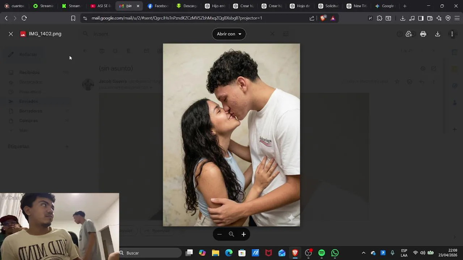Switch to the 'Solicitud' tab
463x260 pixels.
pyautogui.click(x=328, y=6)
